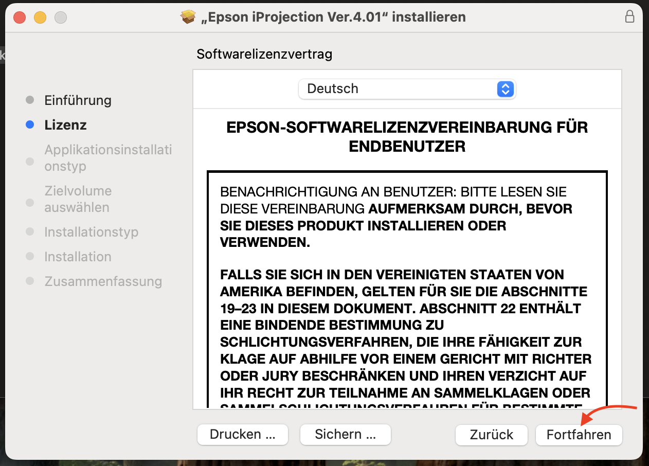Click the Applikationsinstallationstyp step

tap(108, 158)
